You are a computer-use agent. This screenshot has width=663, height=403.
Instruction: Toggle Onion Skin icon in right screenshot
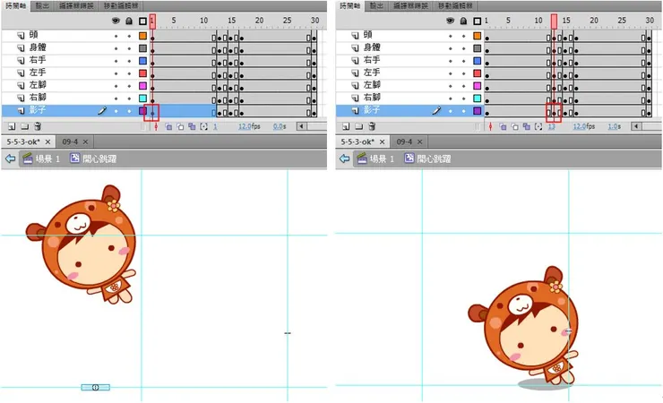(x=503, y=126)
